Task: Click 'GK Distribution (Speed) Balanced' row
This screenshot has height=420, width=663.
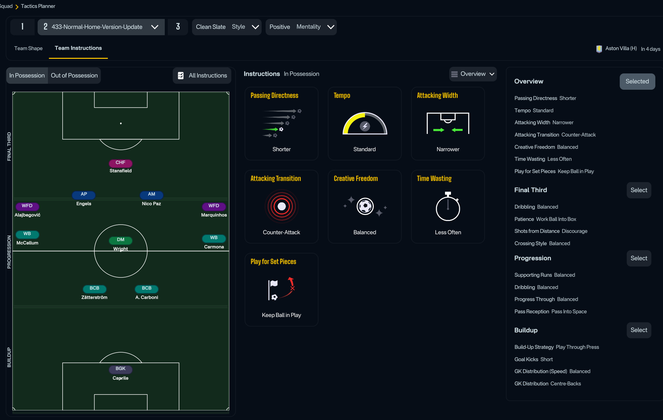Action: coord(552,371)
